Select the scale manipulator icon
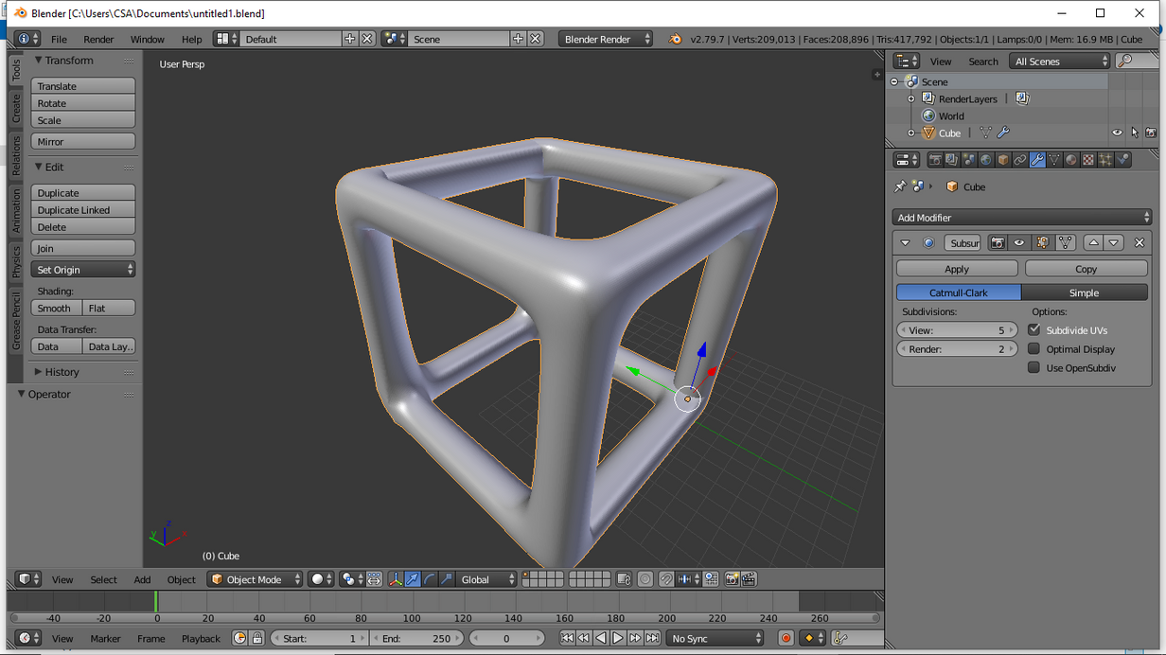Screen dimensions: 1166x655 click(x=447, y=579)
